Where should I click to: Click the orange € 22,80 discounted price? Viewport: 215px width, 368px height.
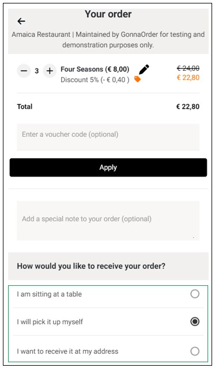188,78
